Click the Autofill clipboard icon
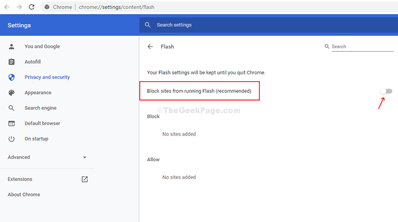398x222 pixels. tap(11, 62)
